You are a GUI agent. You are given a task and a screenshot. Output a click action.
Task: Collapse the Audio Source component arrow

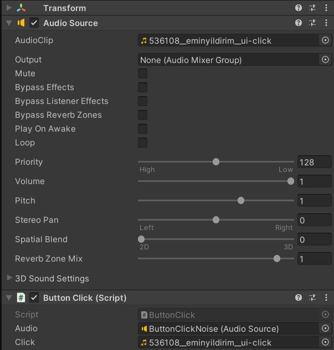(x=8, y=23)
